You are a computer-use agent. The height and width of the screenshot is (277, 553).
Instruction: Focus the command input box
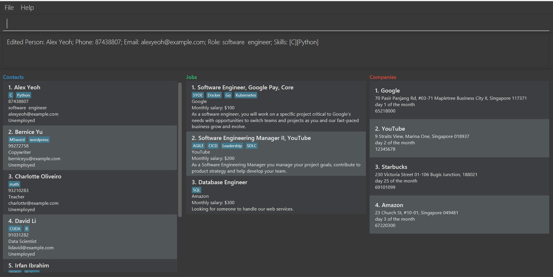[x=276, y=23]
